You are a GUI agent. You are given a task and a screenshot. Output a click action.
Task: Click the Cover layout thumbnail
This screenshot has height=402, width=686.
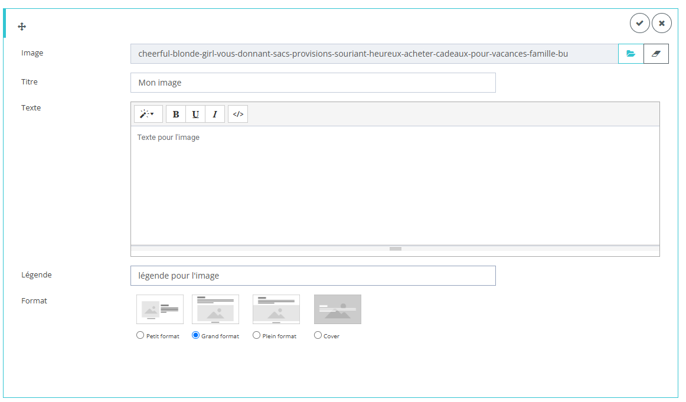pyautogui.click(x=337, y=309)
